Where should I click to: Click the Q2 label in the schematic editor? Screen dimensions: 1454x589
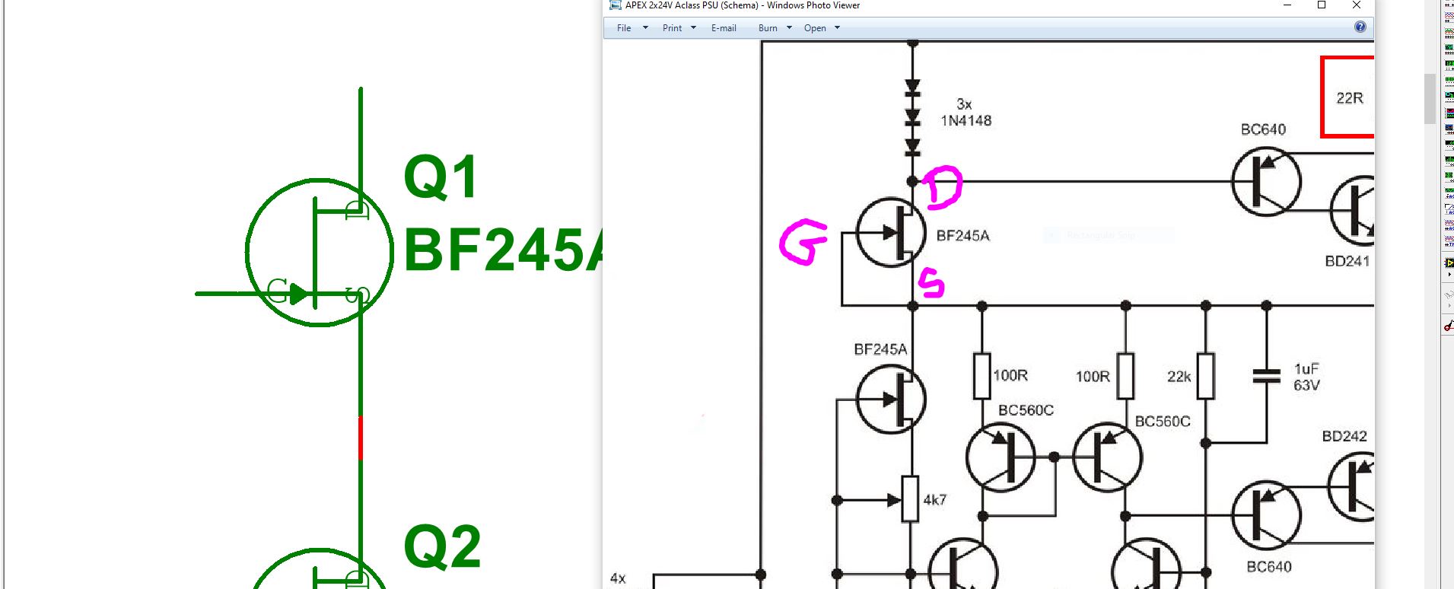point(443,546)
